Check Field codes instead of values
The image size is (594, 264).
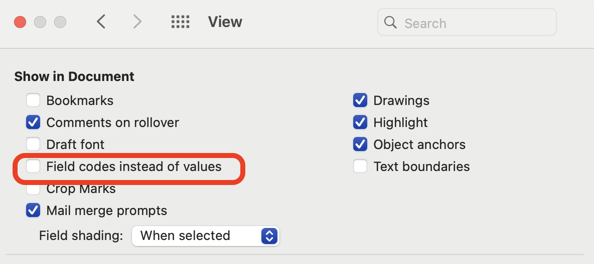click(x=33, y=166)
